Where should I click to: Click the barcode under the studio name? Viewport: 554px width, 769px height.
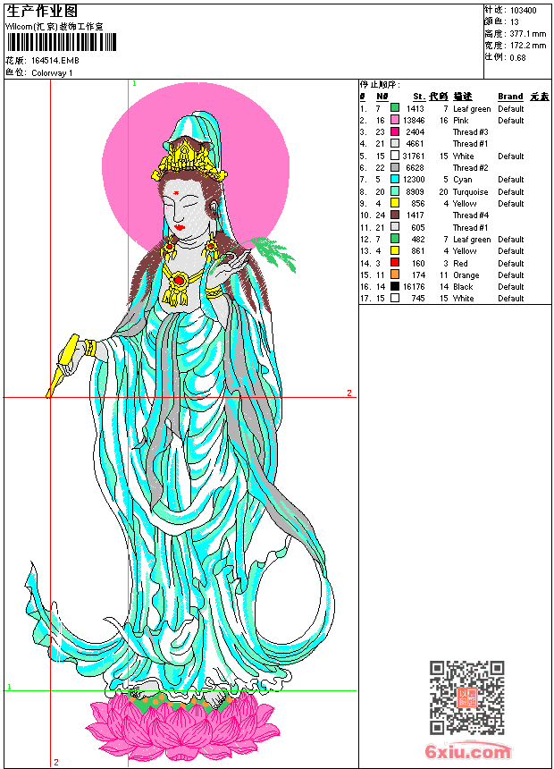tap(62, 42)
